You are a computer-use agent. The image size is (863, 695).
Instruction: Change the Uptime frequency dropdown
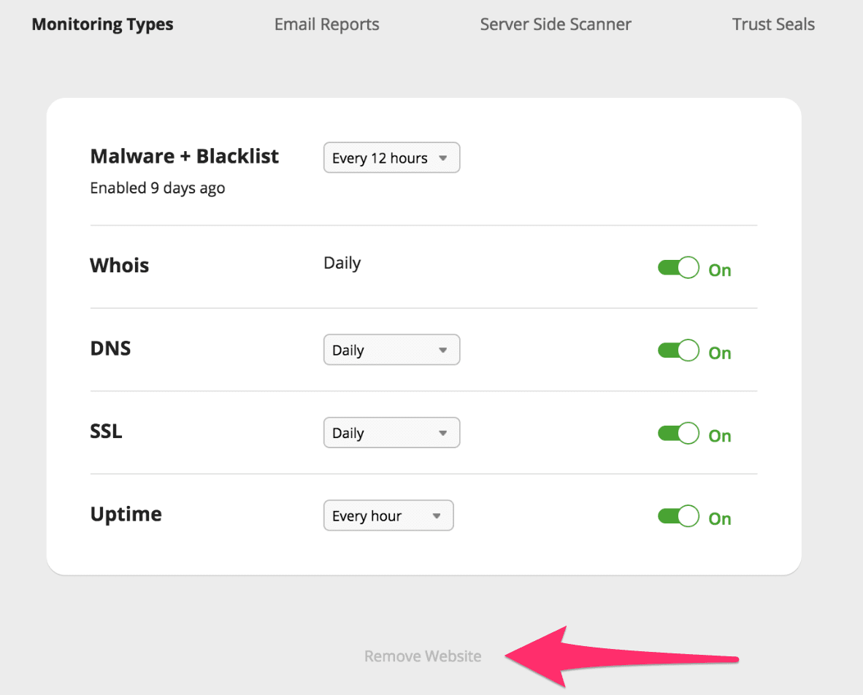[x=388, y=515]
